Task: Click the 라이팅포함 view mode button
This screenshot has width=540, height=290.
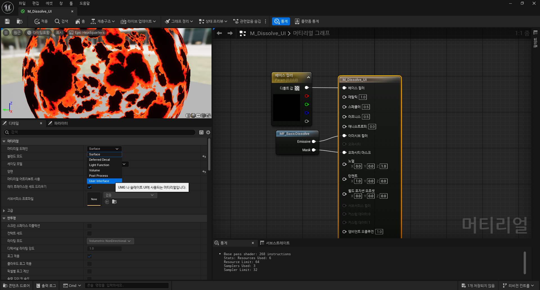Action: (38, 33)
